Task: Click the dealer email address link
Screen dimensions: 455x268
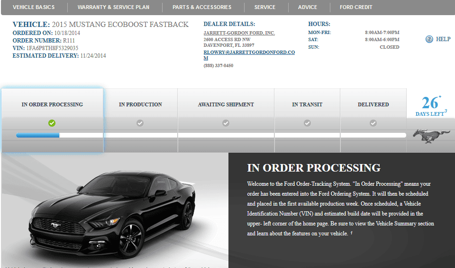Action: (x=249, y=55)
